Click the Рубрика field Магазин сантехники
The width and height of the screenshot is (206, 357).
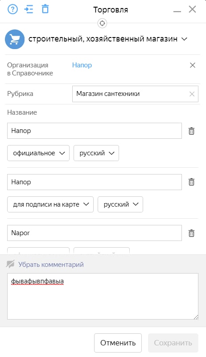click(135, 94)
